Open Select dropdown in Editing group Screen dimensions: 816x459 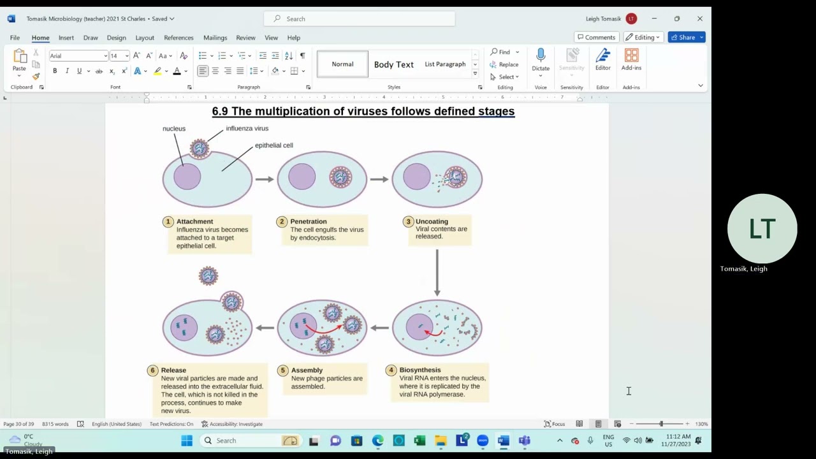505,76
